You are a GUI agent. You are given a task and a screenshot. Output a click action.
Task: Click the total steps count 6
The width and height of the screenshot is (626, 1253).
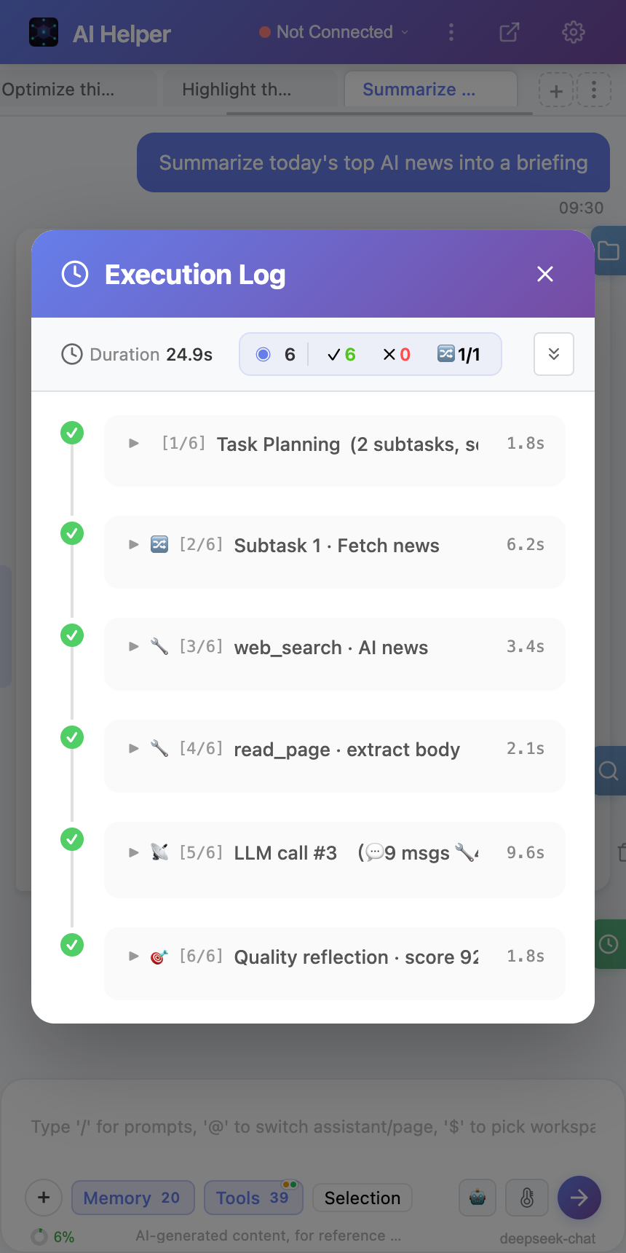(276, 355)
